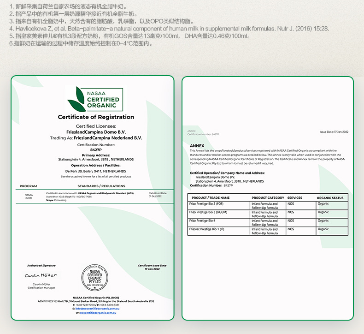Click the NASAA common seal stamp
Viewport: 364px width, 334px height.
[x=95, y=278]
